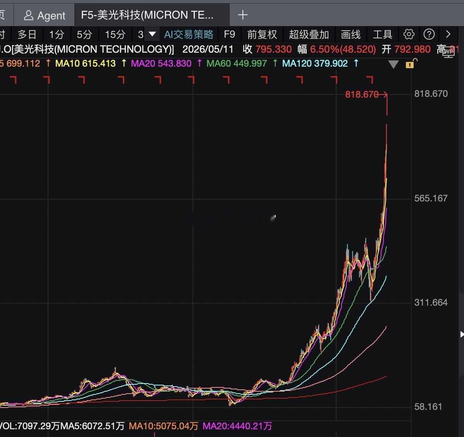This screenshot has height=437, width=464.
Task: Click the MA120 379.902 indicator label
Action: pos(315,64)
